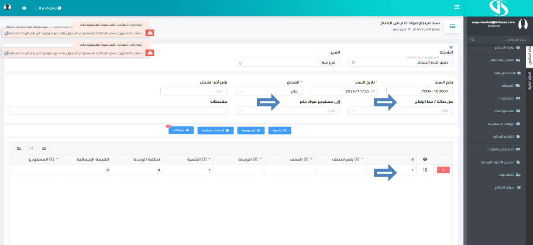Click the first warning triangle alert icon

(150, 33)
